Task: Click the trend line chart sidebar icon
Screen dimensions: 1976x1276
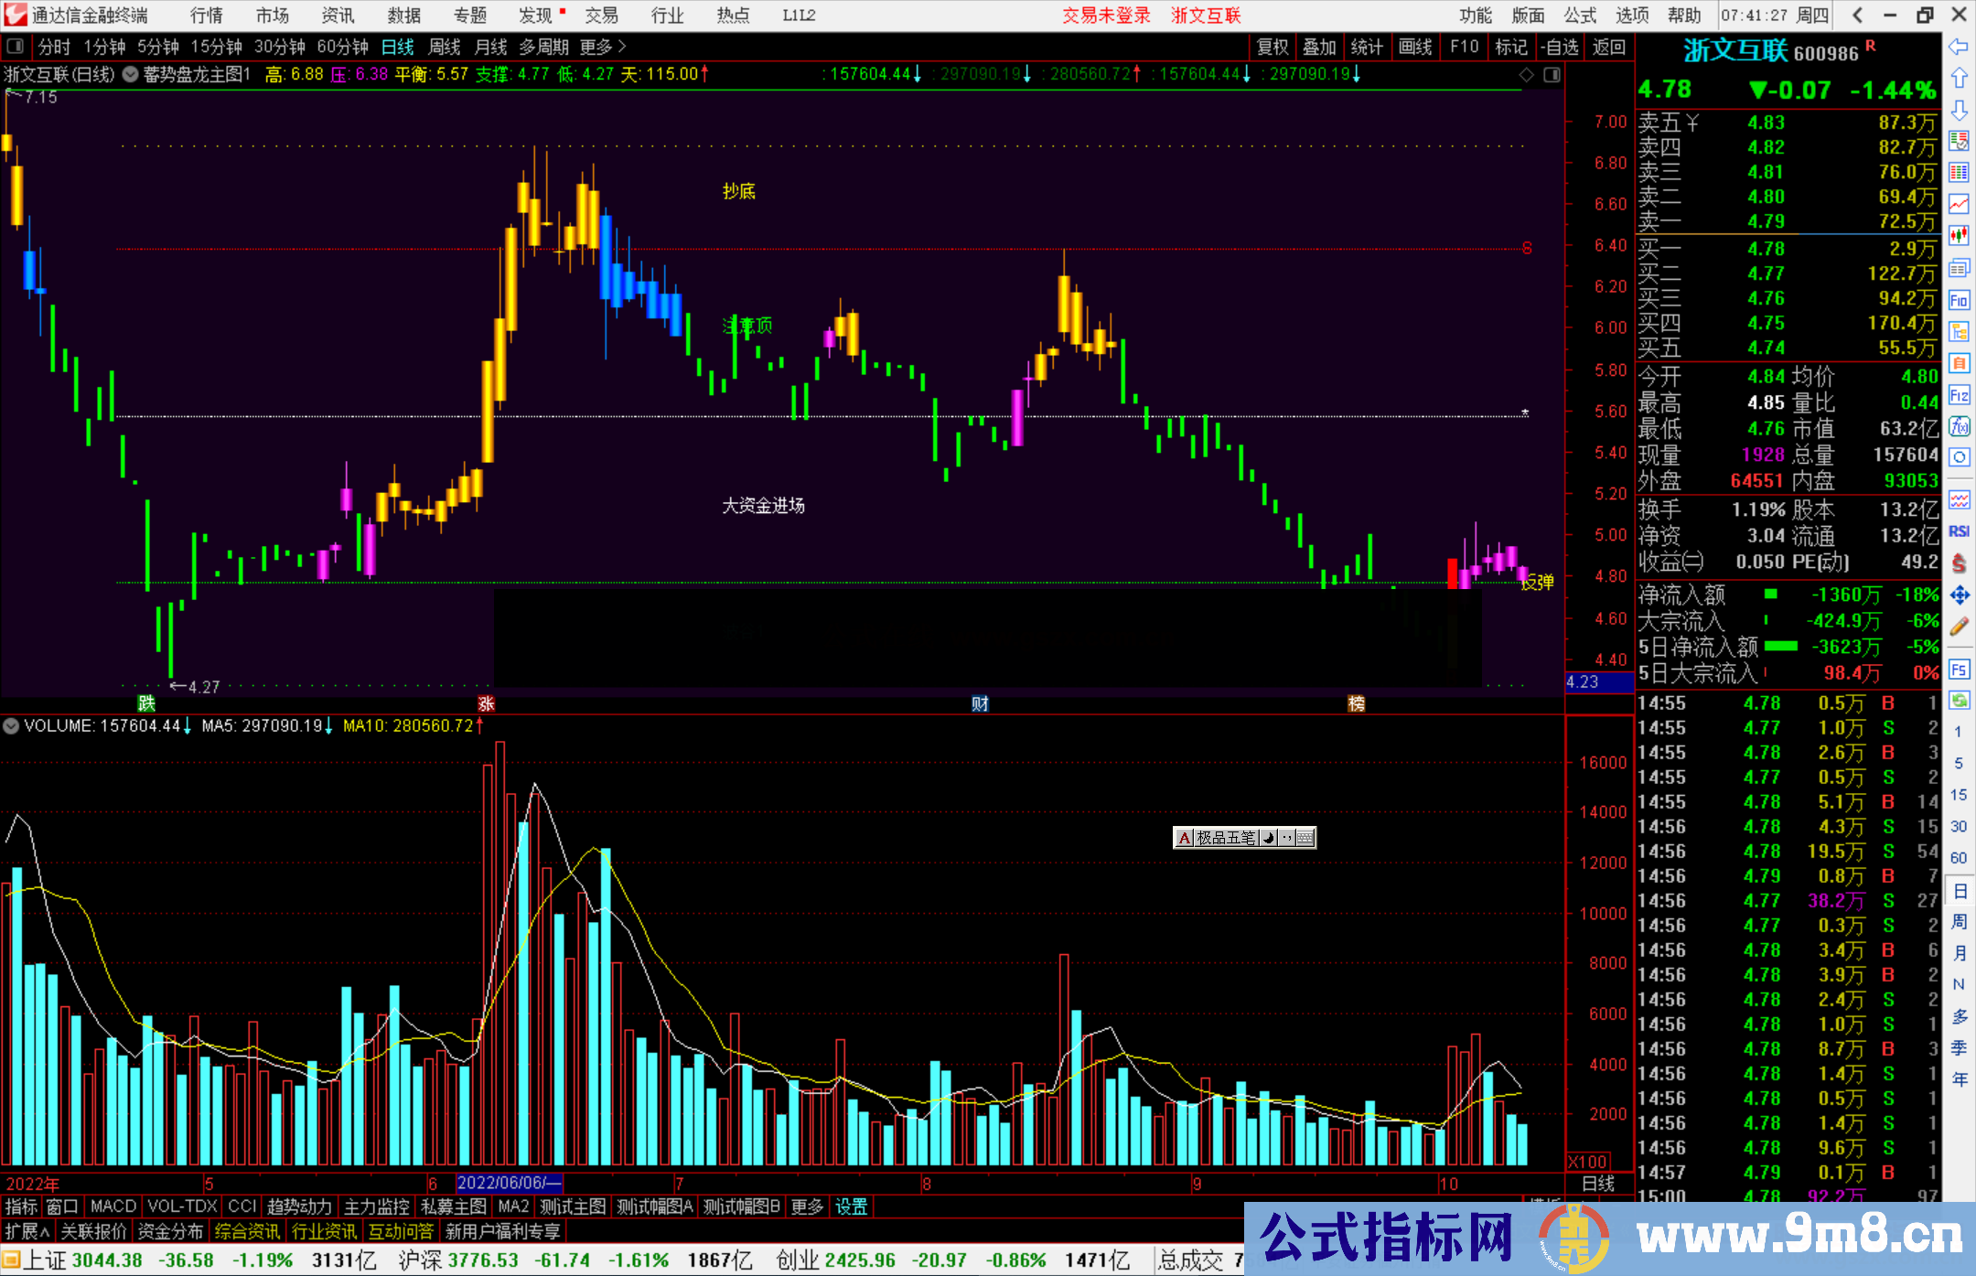Action: coord(1959,203)
